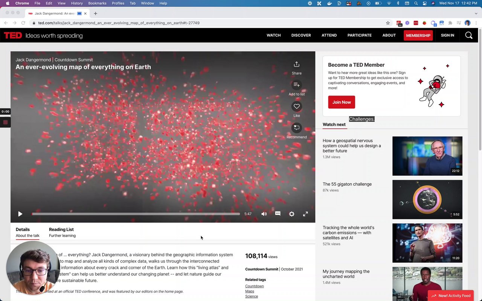Open thumbnail of 5:52 gigaton talk
Image resolution: width=482 pixels, height=301 pixels.
[x=427, y=199]
